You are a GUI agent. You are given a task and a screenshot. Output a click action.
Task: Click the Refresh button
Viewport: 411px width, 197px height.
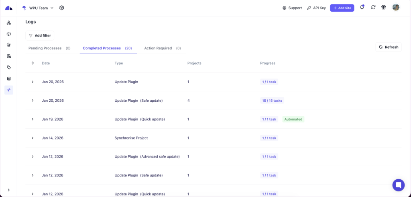coord(389,47)
